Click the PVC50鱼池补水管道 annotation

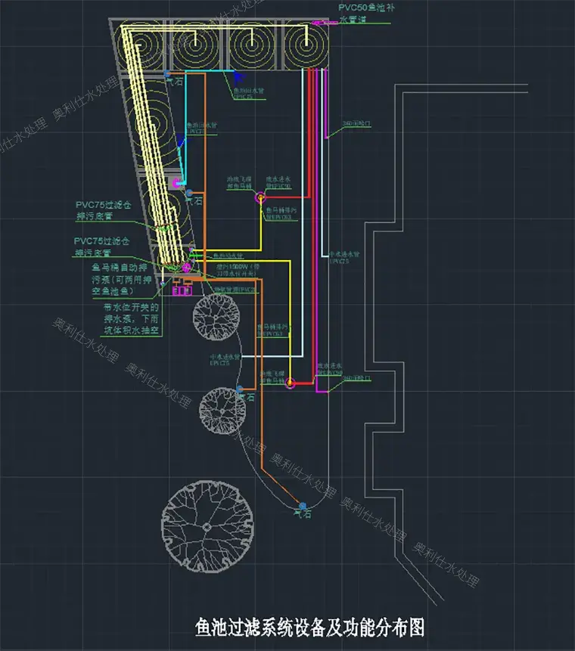[365, 14]
